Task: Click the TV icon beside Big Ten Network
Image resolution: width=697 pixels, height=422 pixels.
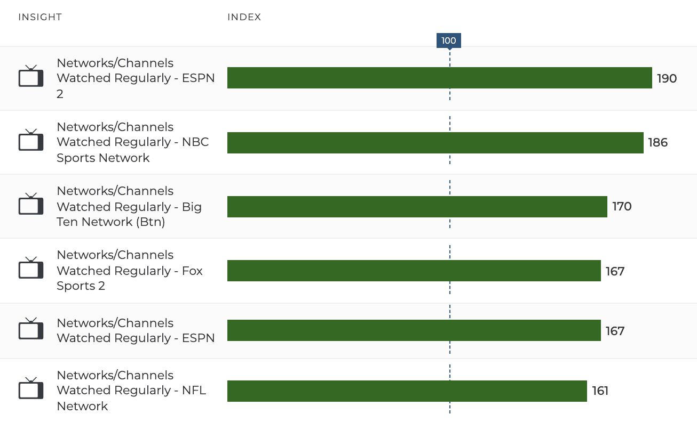Action: point(31,205)
